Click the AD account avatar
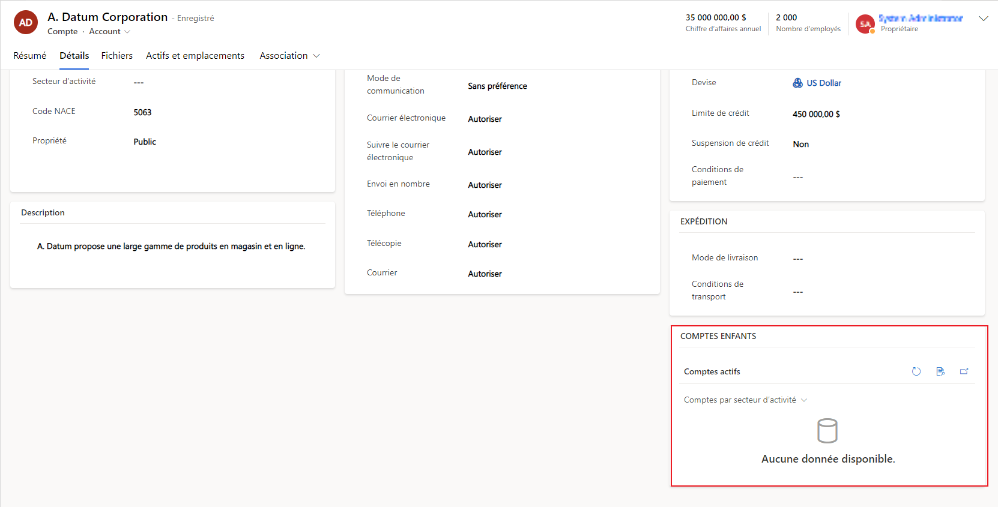This screenshot has height=507, width=998. coord(26,23)
